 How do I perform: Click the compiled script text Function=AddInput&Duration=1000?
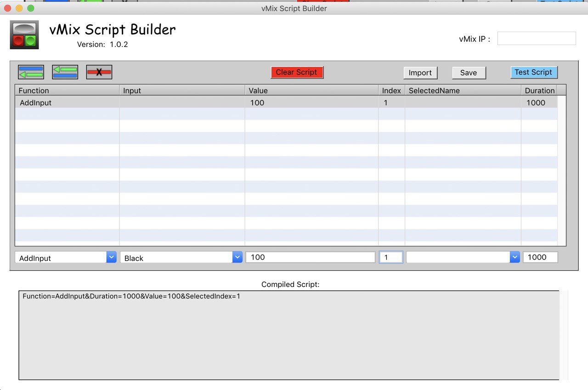pos(131,297)
